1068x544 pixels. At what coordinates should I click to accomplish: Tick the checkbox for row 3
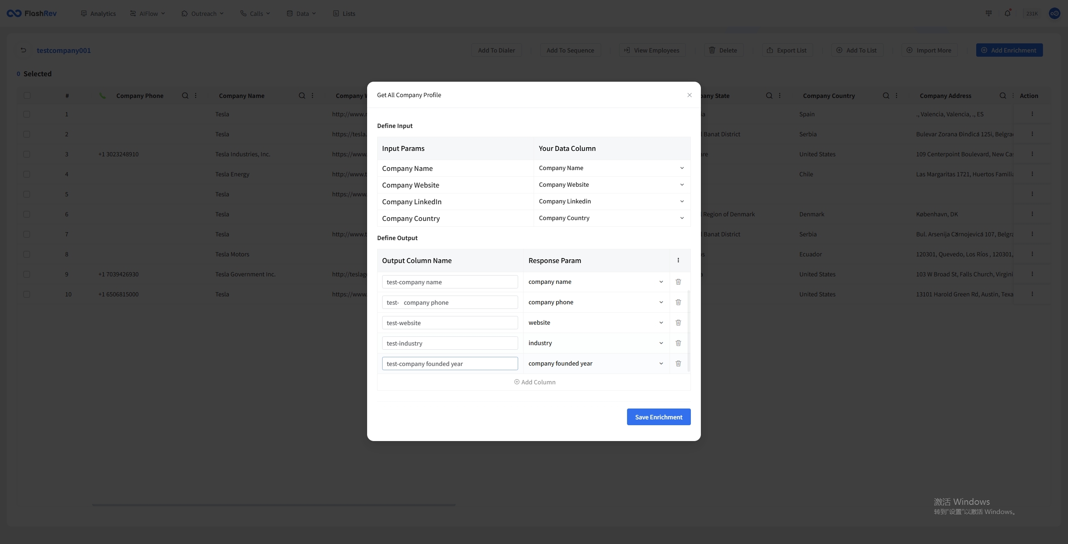click(x=27, y=154)
